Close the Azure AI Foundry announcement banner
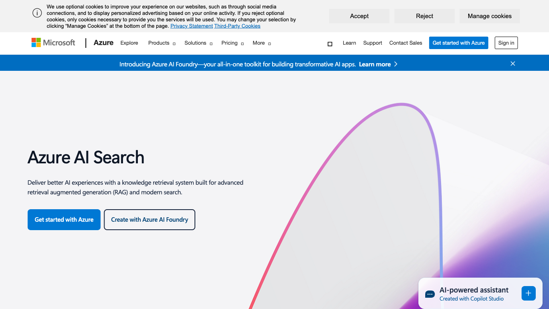The image size is (549, 309). 513,64
